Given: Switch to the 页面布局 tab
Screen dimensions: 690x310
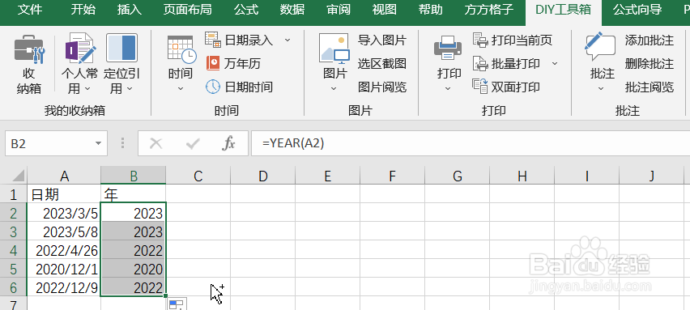Looking at the screenshot, I should coord(187,10).
